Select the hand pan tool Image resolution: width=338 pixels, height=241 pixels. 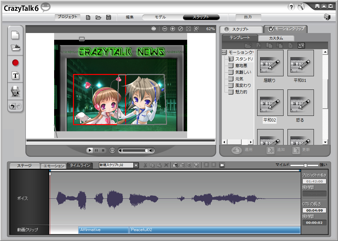point(153,29)
